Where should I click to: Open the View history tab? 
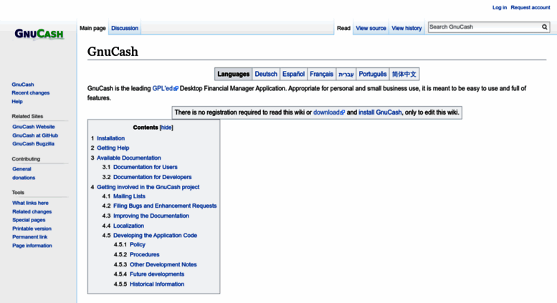406,28
